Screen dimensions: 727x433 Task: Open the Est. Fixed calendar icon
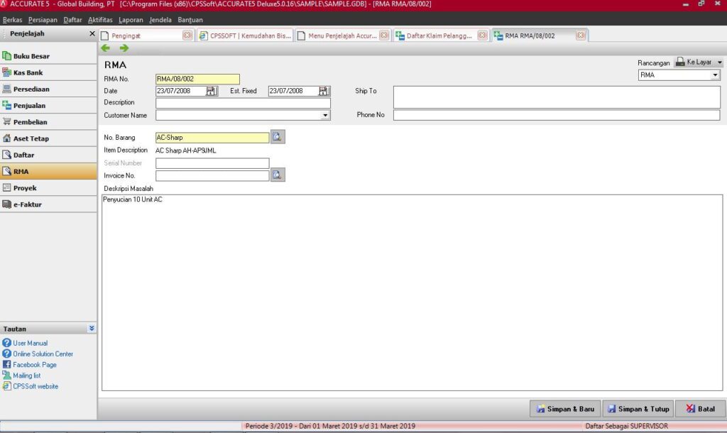pyautogui.click(x=324, y=91)
